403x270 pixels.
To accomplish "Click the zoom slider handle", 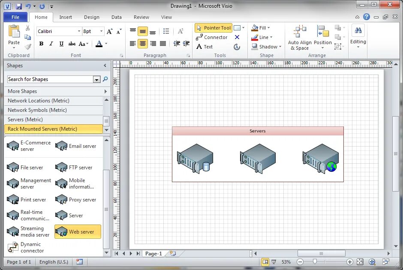I will pyautogui.click(x=315, y=261).
